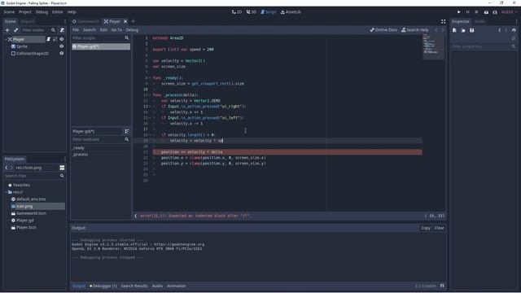Switch to 2D workspace
This screenshot has height=293, width=521.
click(x=237, y=12)
